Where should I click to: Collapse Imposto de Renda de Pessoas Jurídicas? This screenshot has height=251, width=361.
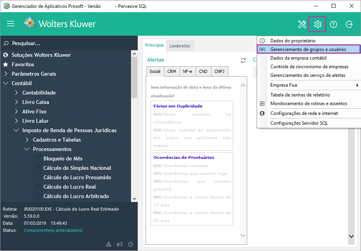(x=16, y=130)
